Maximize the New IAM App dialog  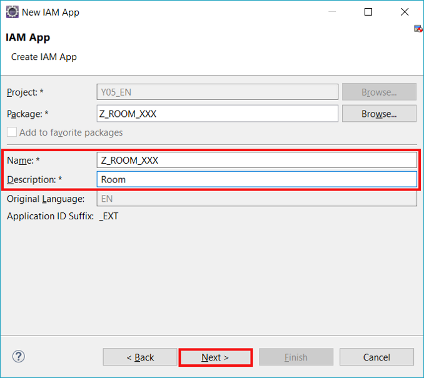[368, 12]
